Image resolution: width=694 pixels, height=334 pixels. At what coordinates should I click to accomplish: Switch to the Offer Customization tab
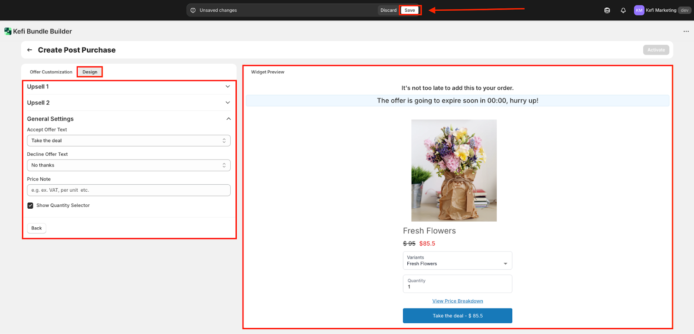click(51, 72)
